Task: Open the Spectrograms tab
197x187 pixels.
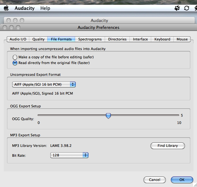Action: tap(90, 39)
